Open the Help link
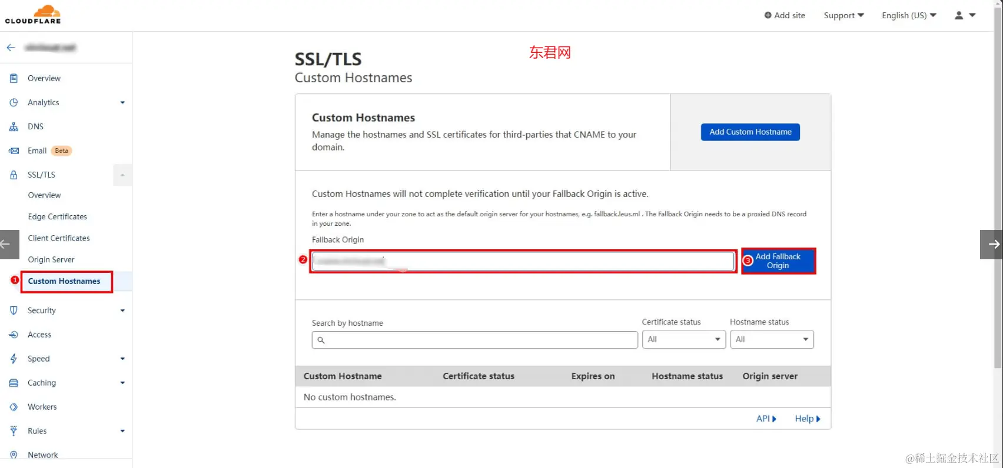The height and width of the screenshot is (468, 1003). (808, 419)
